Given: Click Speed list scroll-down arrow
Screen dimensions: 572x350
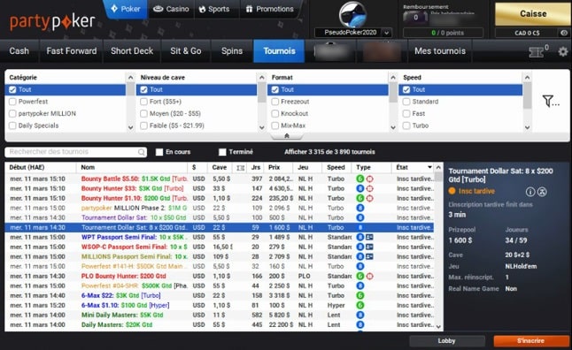Looking at the screenshot, I should [527, 127].
